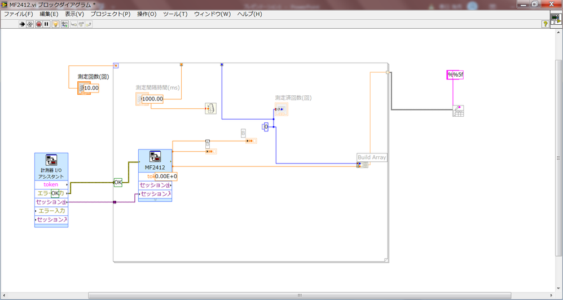Abort execution with red stop button
Viewport: 563px width, 300px height.
click(x=39, y=24)
